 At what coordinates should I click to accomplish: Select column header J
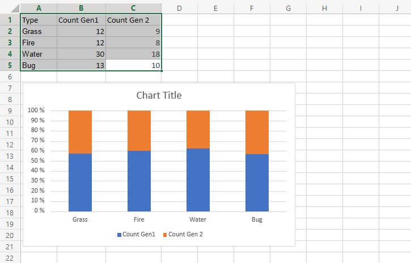[396, 8]
